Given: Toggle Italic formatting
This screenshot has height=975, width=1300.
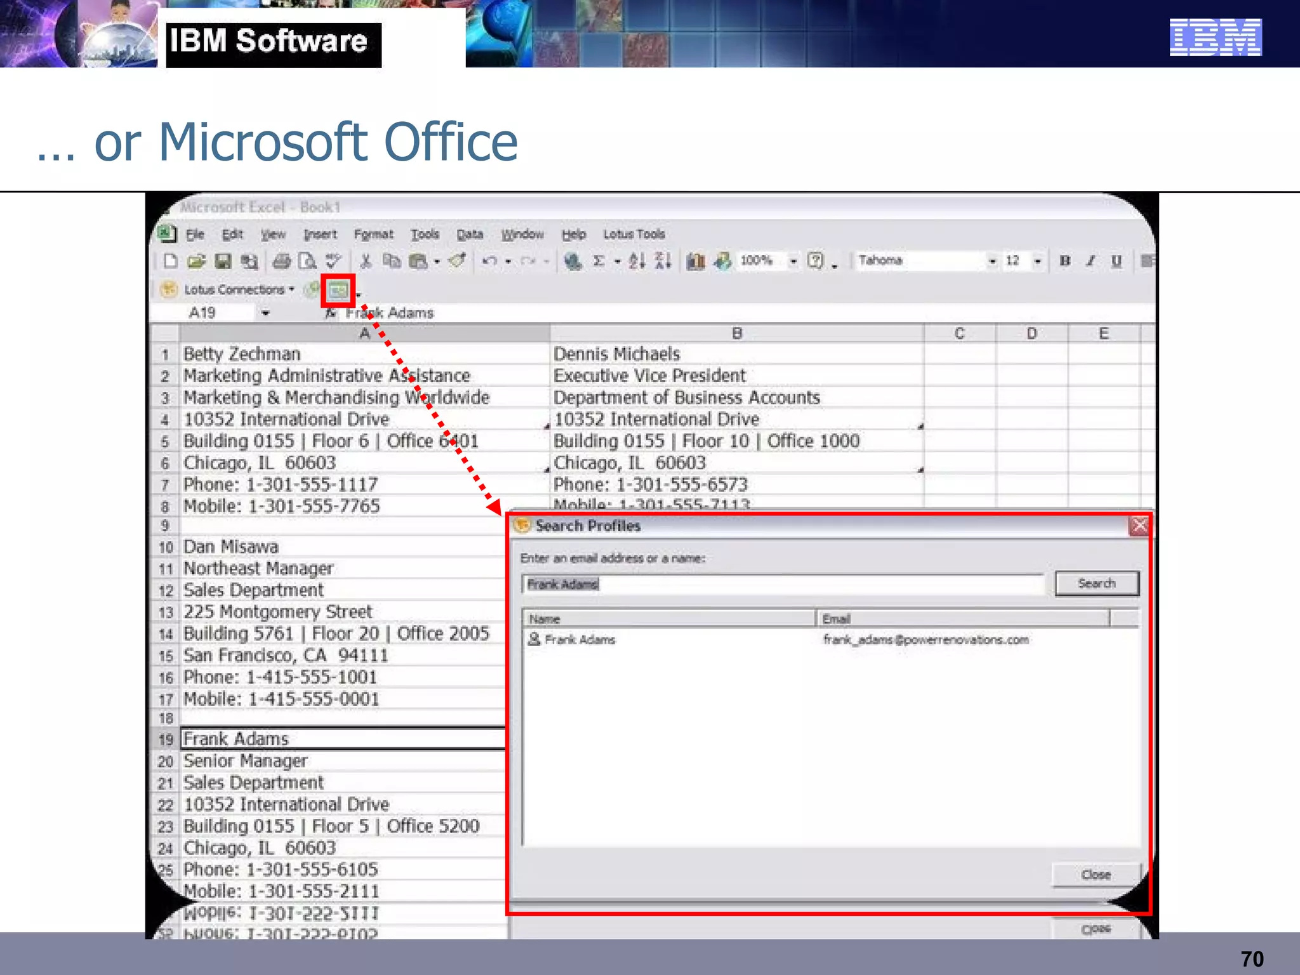Looking at the screenshot, I should click(x=1091, y=261).
